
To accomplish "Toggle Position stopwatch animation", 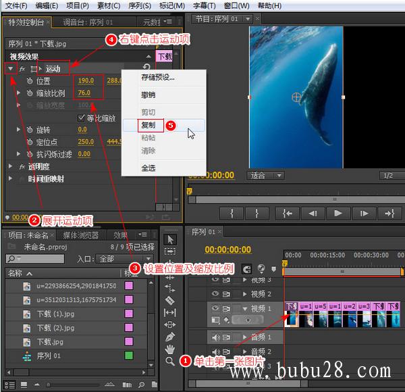I will coord(30,81).
